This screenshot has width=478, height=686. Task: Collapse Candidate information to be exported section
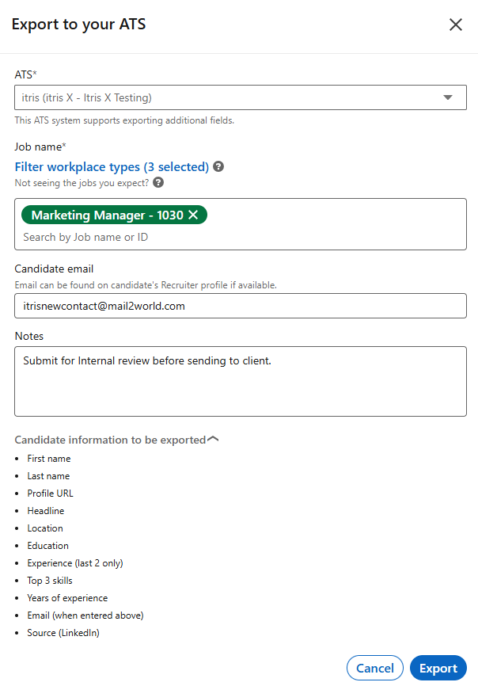[x=116, y=440]
